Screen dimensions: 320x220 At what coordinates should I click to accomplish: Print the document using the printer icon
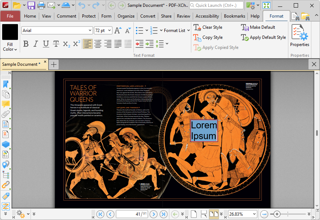(41, 5)
